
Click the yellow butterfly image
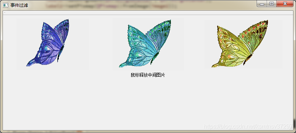click(244, 44)
